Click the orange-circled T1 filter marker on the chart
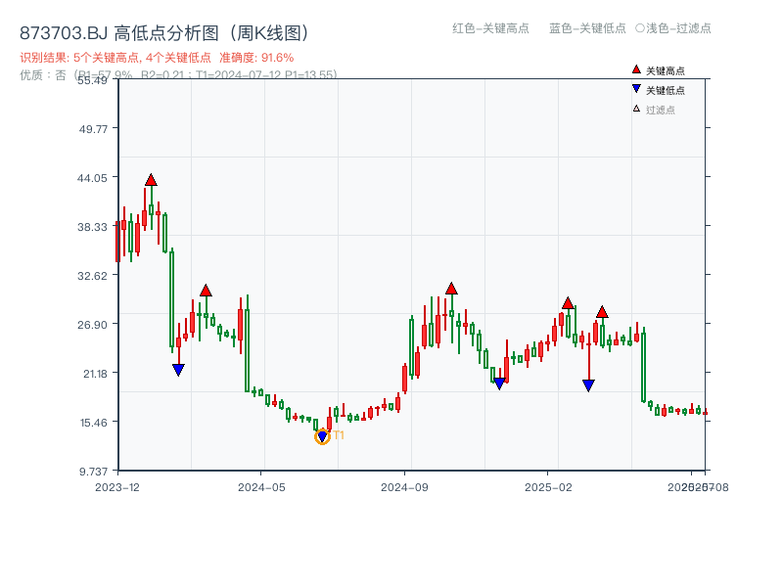This screenshot has width=783, height=587. point(322,435)
